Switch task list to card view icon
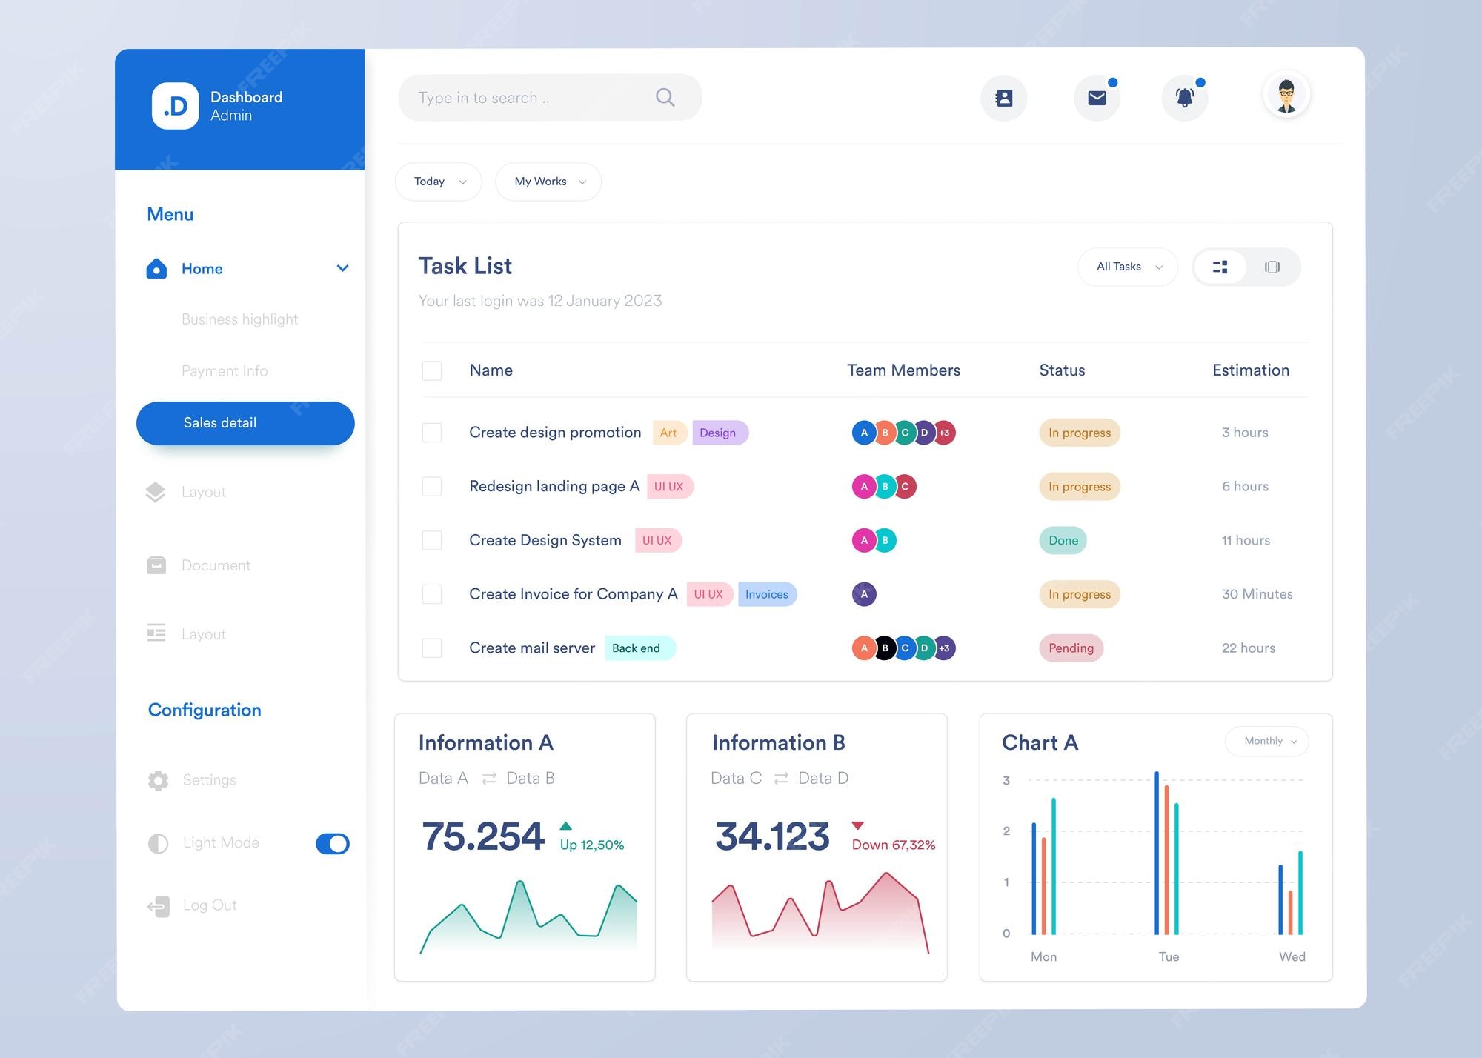 tap(1272, 267)
